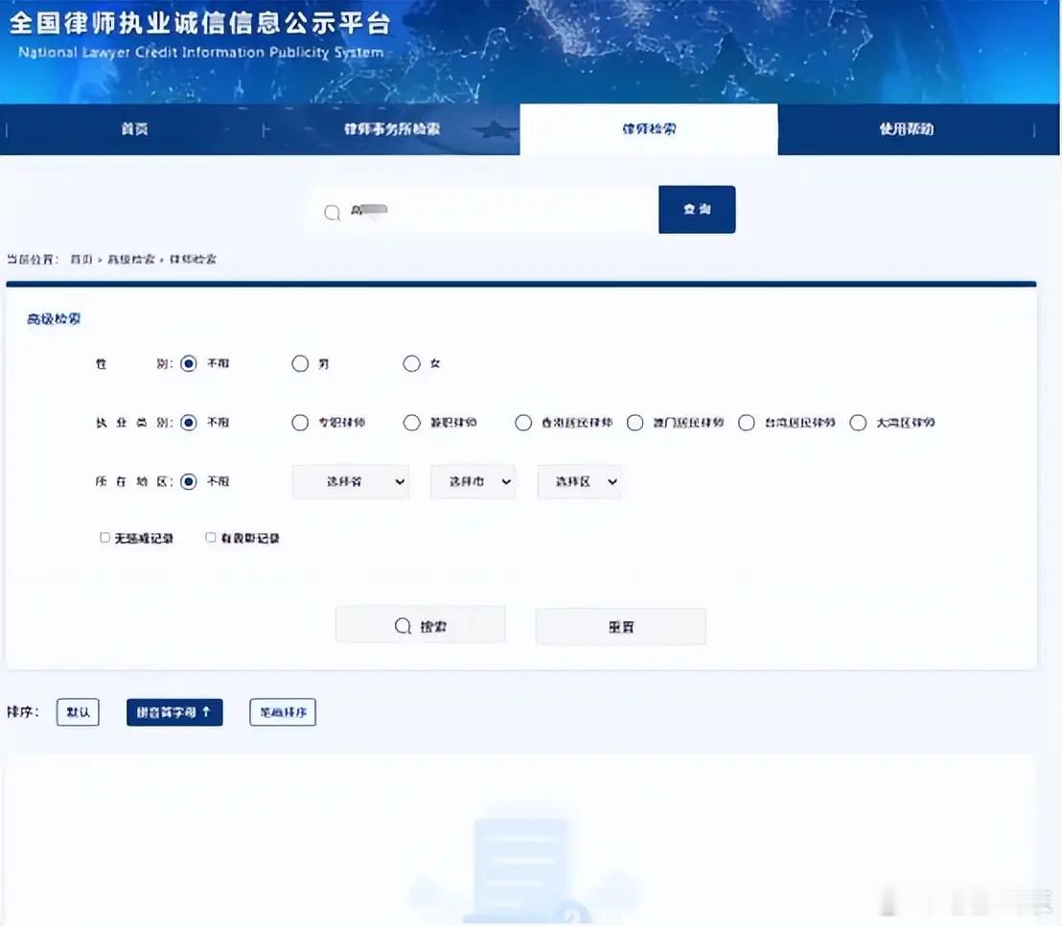Open the 选择区 district dropdown

pyautogui.click(x=579, y=481)
